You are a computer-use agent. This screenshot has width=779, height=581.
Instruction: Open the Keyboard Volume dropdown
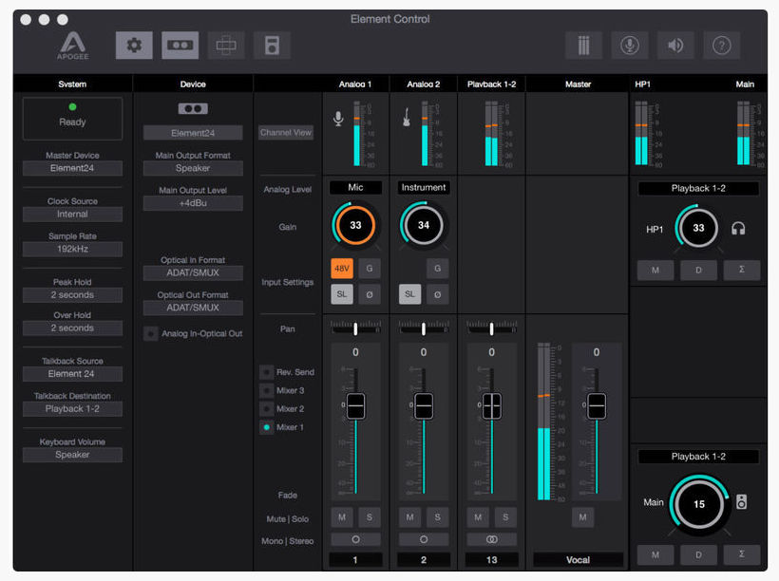72,455
